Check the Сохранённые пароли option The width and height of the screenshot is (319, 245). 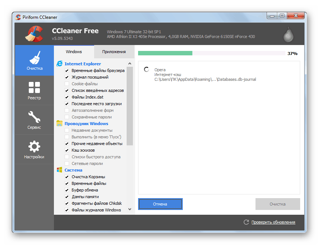(x=67, y=117)
